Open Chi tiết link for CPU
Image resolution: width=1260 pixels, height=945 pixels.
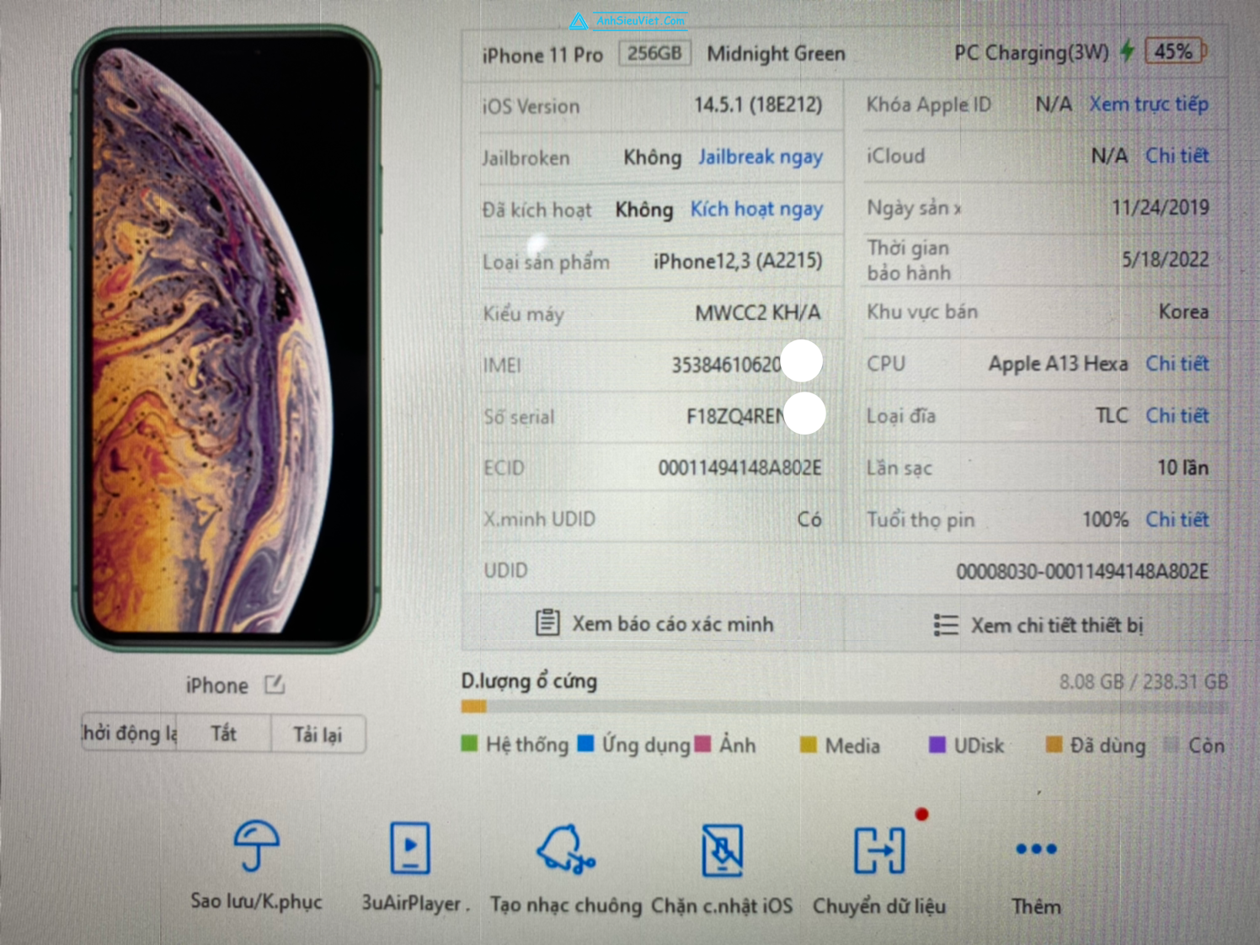coord(1177,364)
